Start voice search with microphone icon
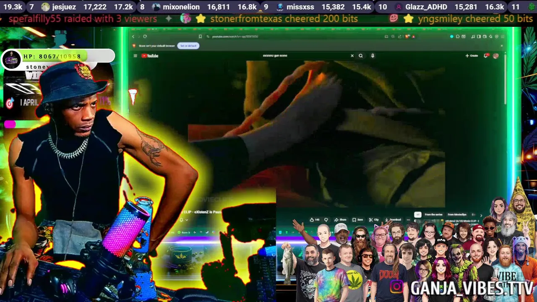 click(373, 55)
